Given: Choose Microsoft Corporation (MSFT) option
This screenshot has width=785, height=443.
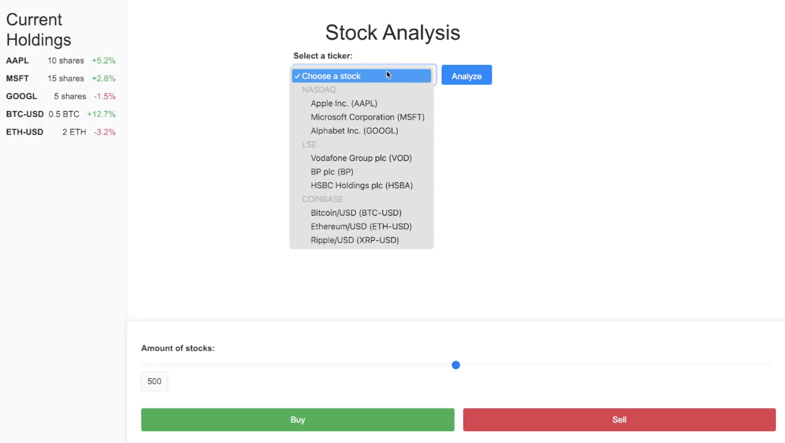Looking at the screenshot, I should pyautogui.click(x=367, y=117).
